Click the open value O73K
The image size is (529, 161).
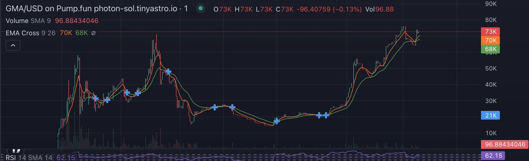[x=222, y=9]
